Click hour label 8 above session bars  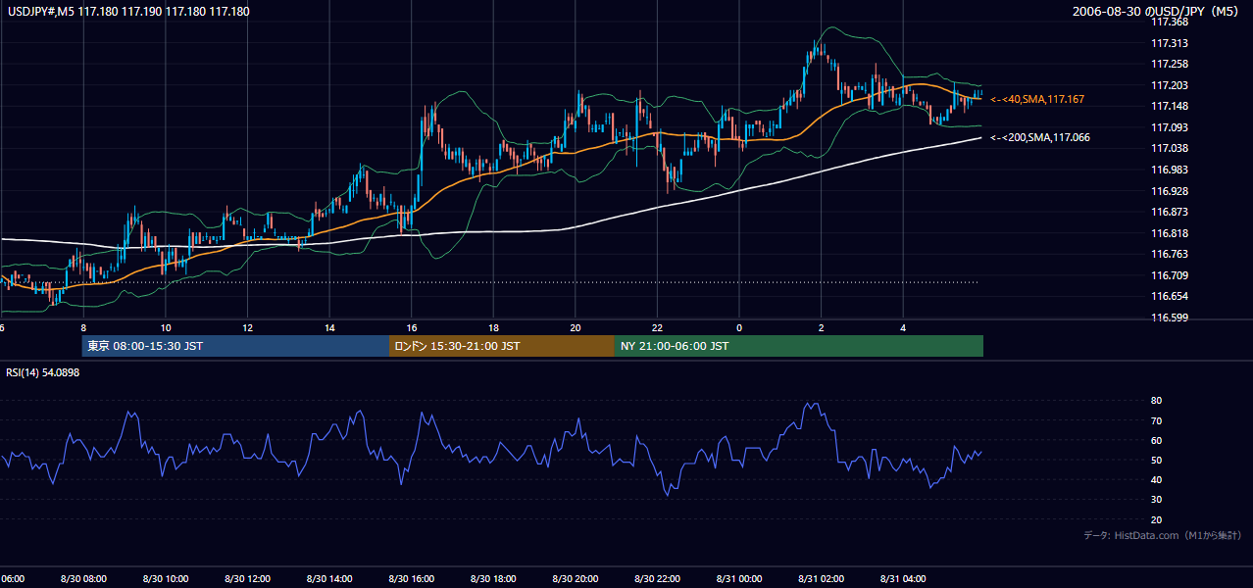pyautogui.click(x=83, y=328)
